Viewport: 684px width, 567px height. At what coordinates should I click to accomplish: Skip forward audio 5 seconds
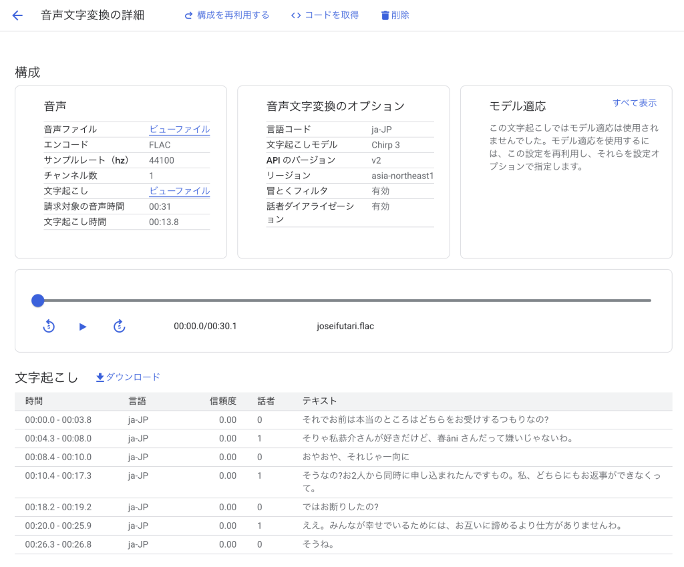tap(119, 326)
